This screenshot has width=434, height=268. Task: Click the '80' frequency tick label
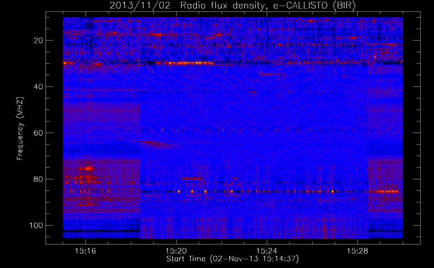39,179
